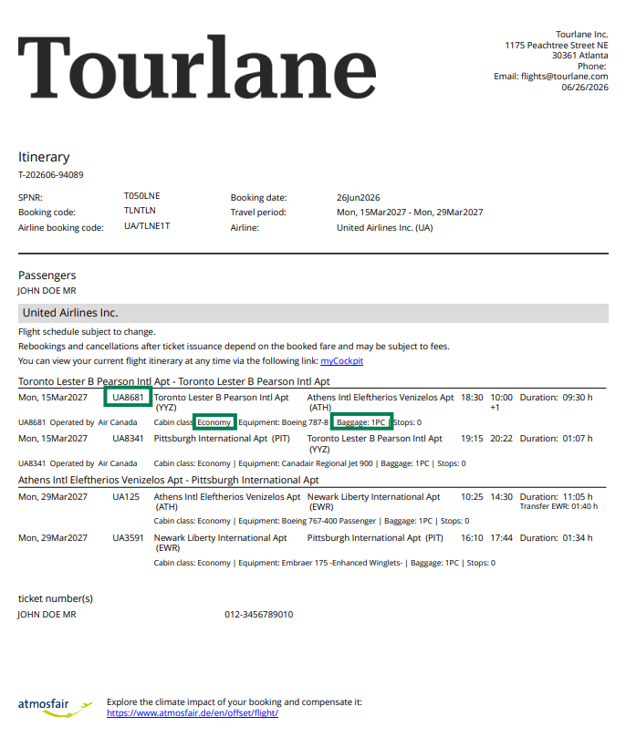Click Equipment: Canadair Regional Jet 900
The width and height of the screenshot is (626, 737).
[305, 463]
